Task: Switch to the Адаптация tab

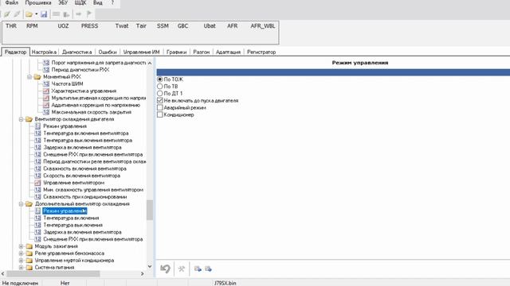Action: (228, 52)
